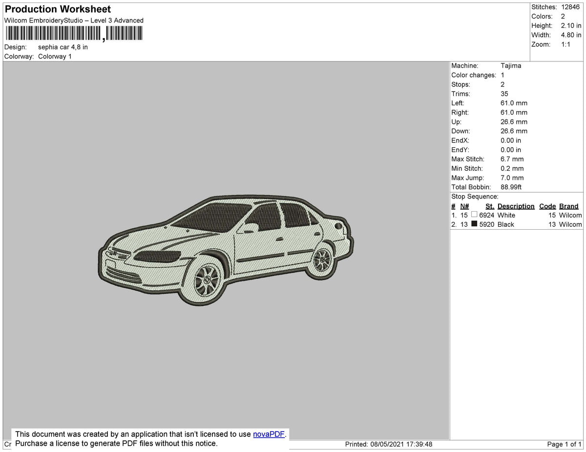Screen dimensions: 586x452
Task: Select the Colorway 1 label
Action: (x=55, y=56)
